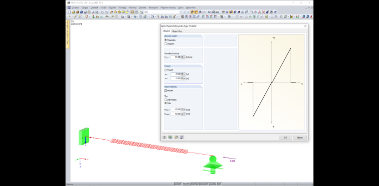Close the Upravit parametry dialog

tap(305, 26)
